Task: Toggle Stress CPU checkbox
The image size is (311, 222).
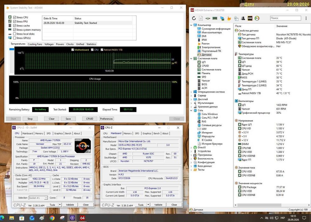Action: [x=15, y=17]
